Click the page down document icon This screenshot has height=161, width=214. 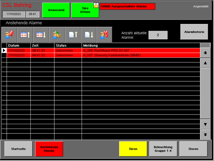pyautogui.click(x=89, y=34)
